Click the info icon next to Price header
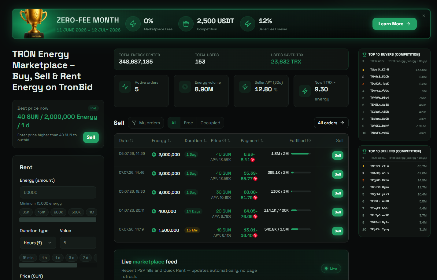 [x=224, y=140]
